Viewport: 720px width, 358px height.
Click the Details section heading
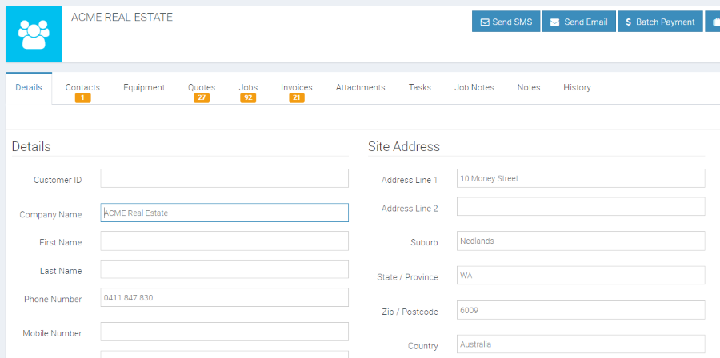point(31,147)
